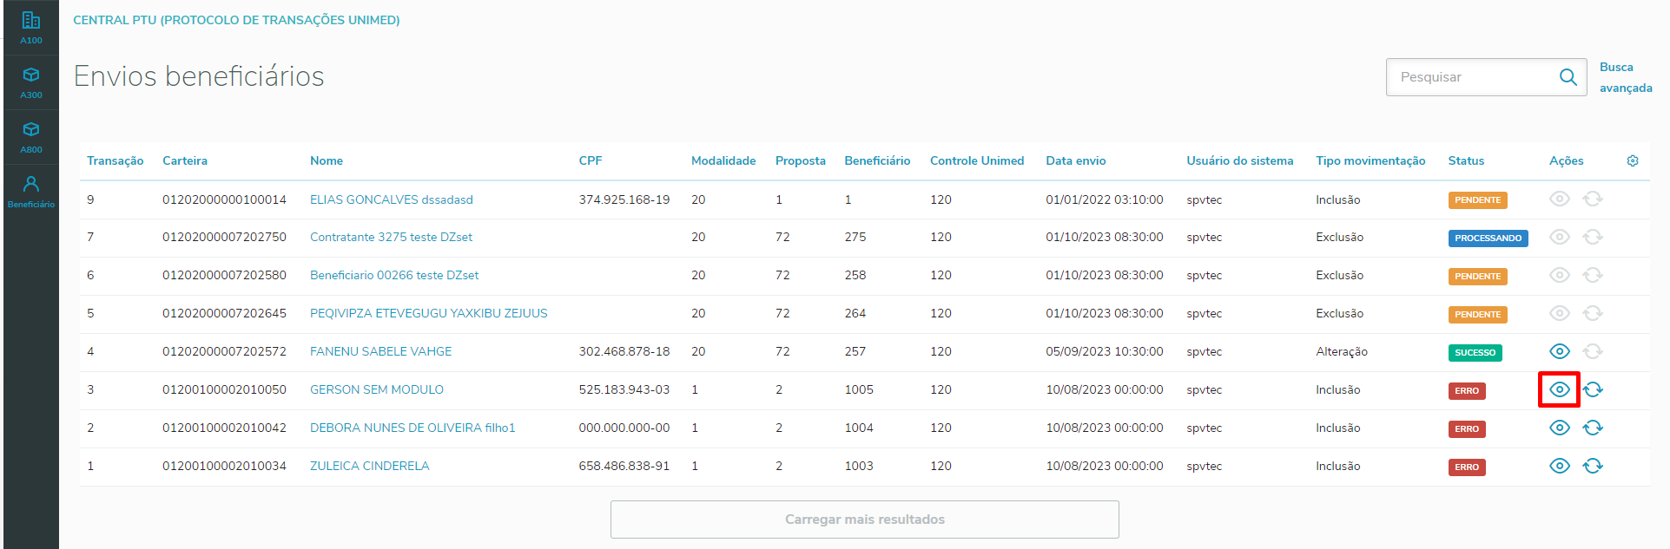Image resolution: width=1670 pixels, height=549 pixels.
Task: View details of Beneficiario 00266 transaction
Action: click(x=1560, y=275)
